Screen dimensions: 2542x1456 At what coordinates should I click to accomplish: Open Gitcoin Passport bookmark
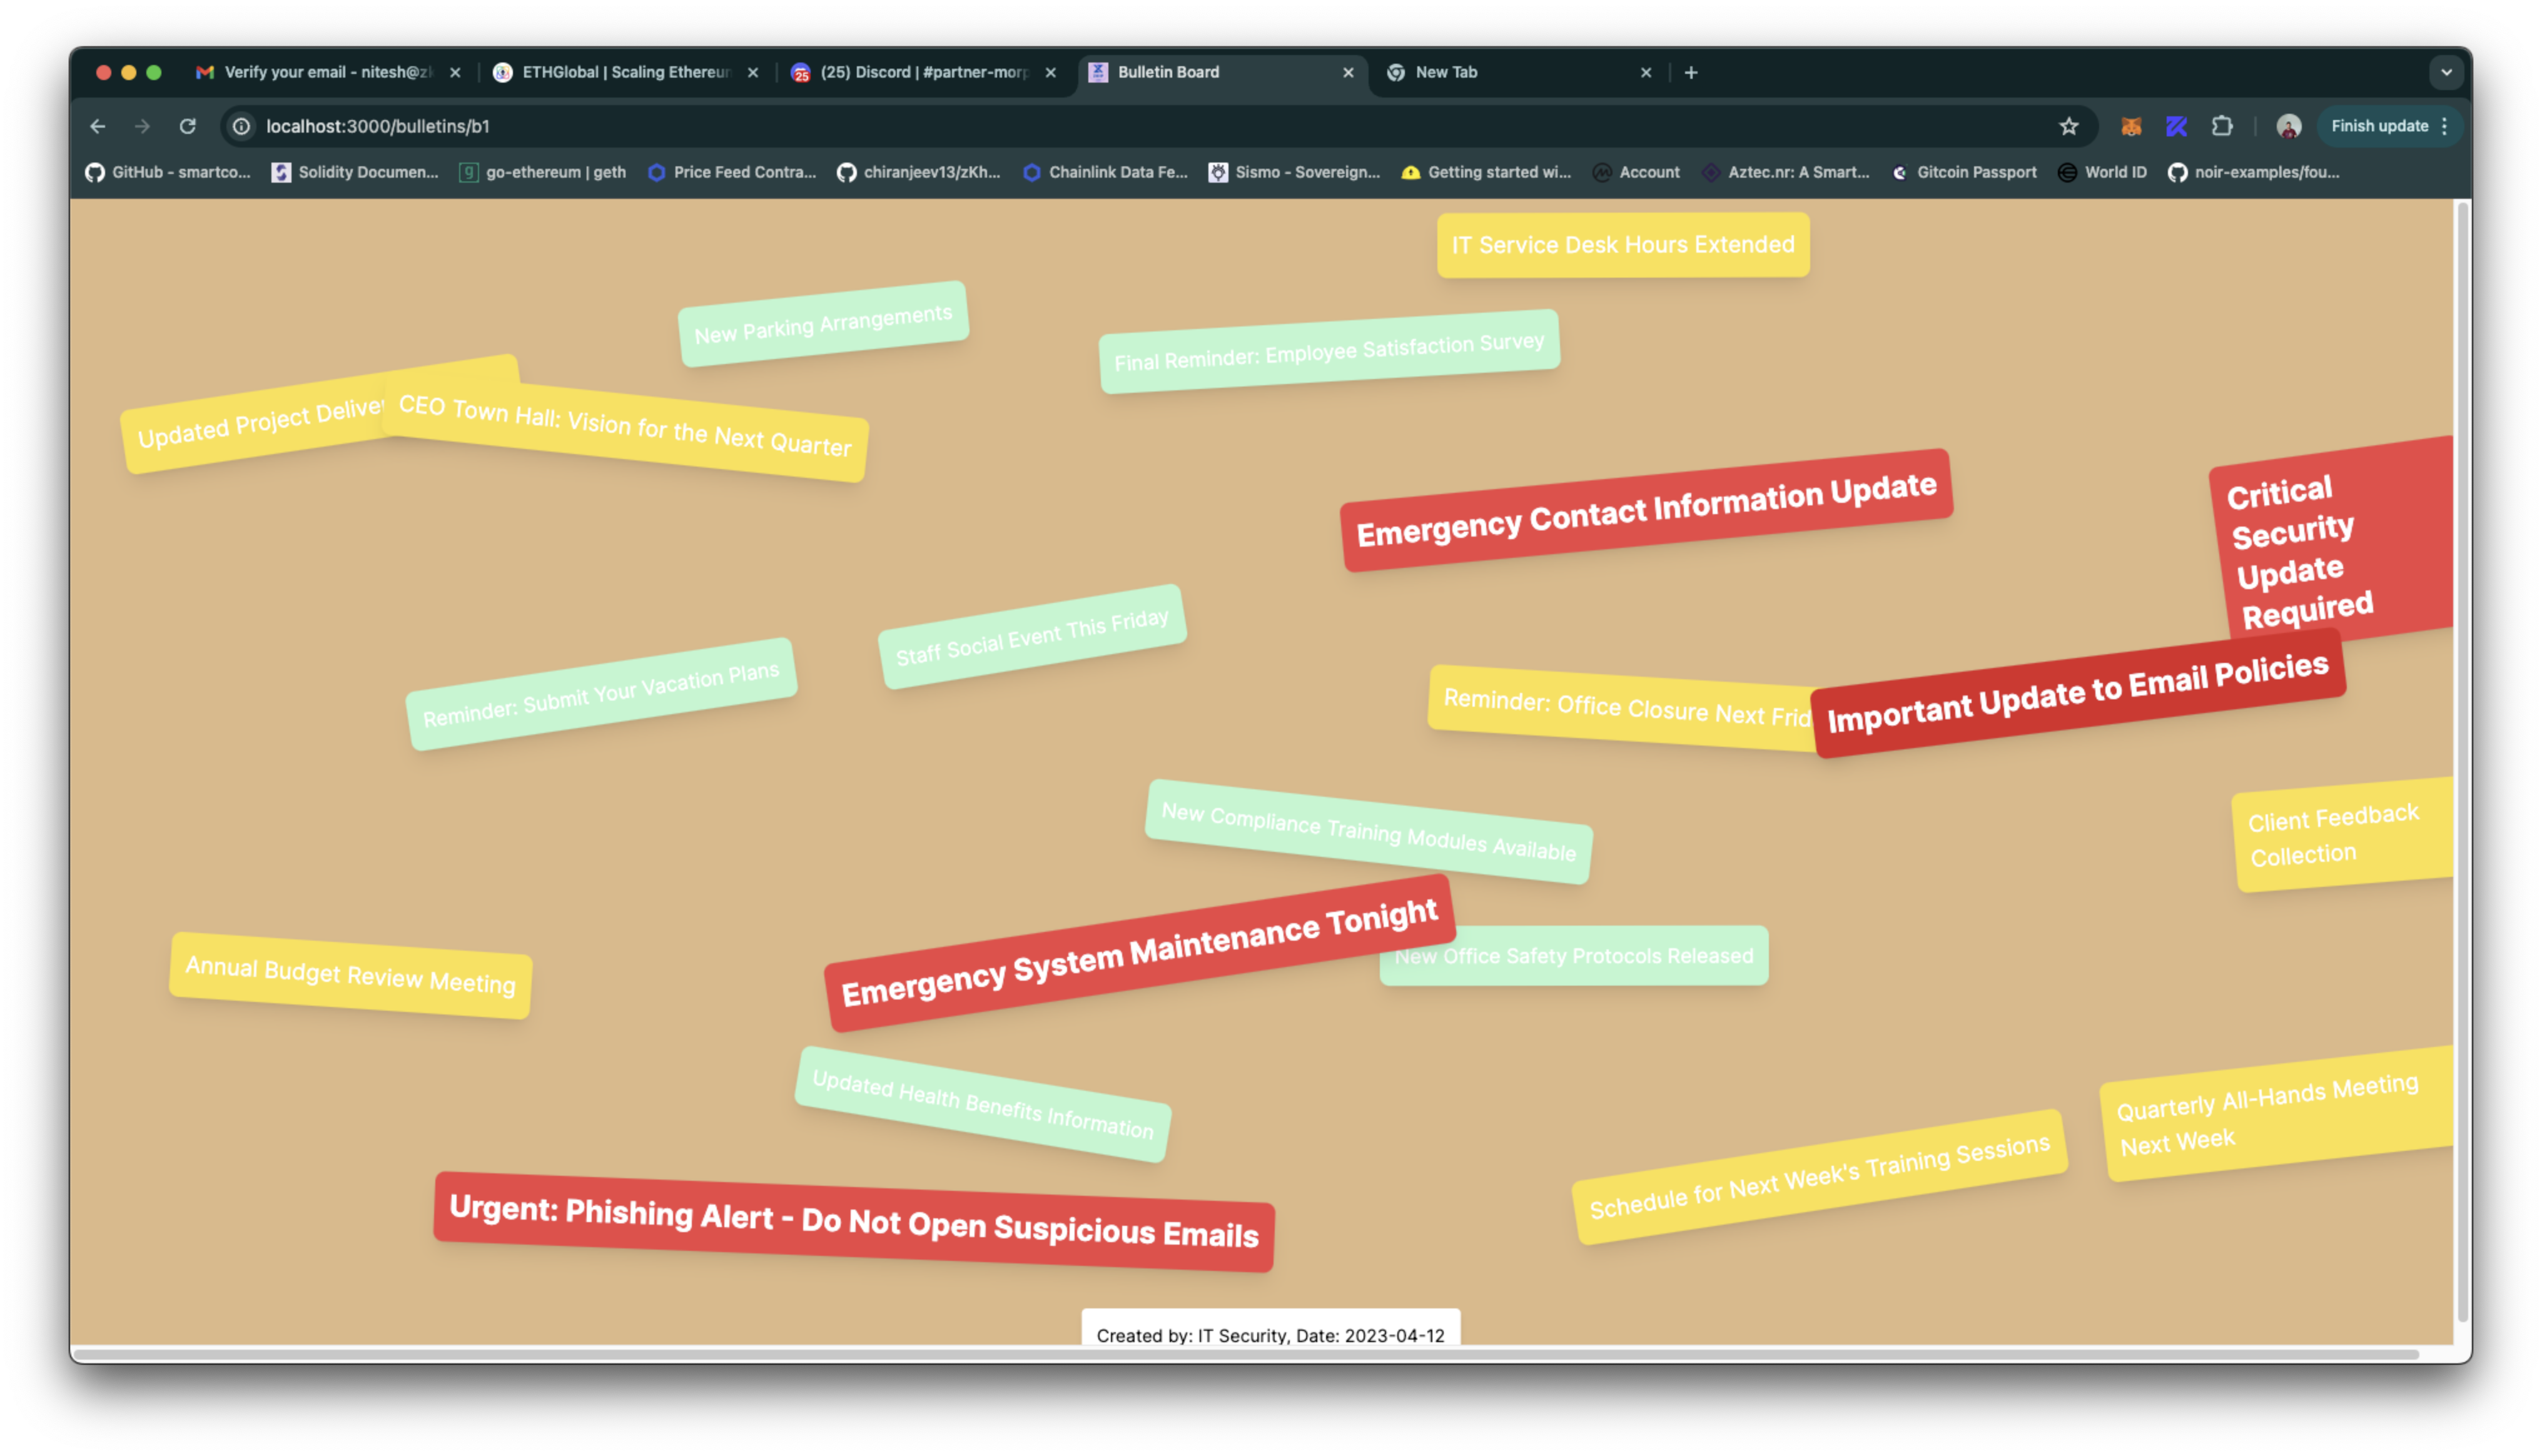1964,172
